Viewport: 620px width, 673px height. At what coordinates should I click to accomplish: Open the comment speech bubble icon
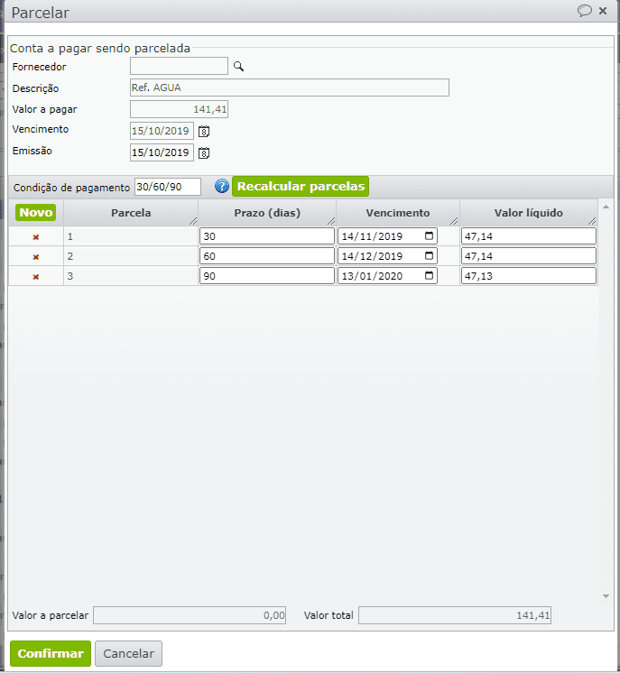585,11
